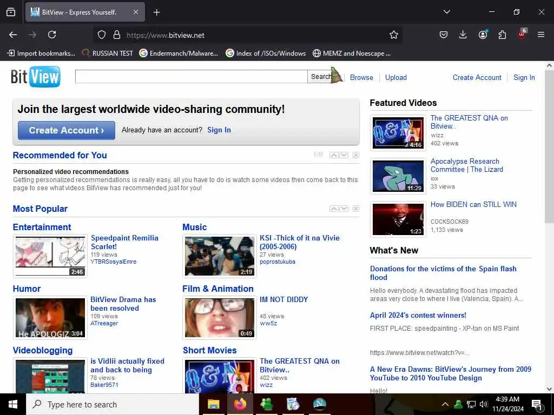Open Donations for victims of Spain flood

[x=443, y=273]
